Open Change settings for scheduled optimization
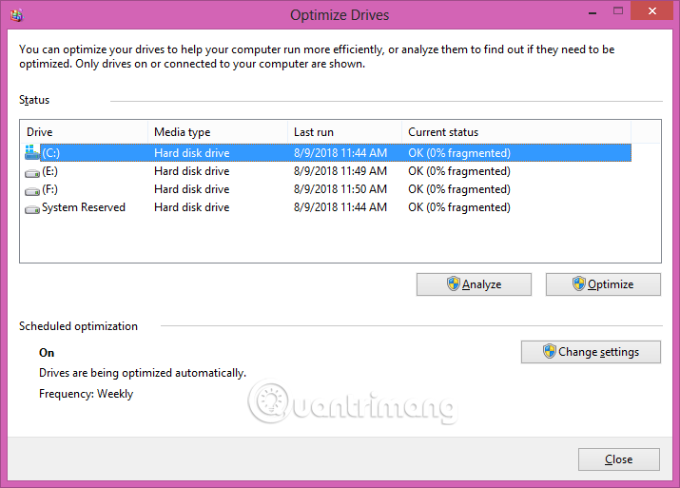Screen dimensions: 680x488 click(x=591, y=352)
